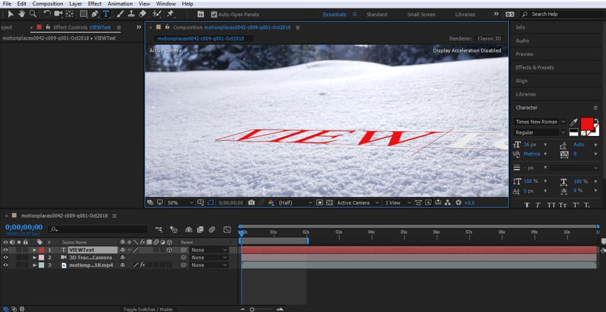Open the Active Camera view dropdown

[356, 202]
